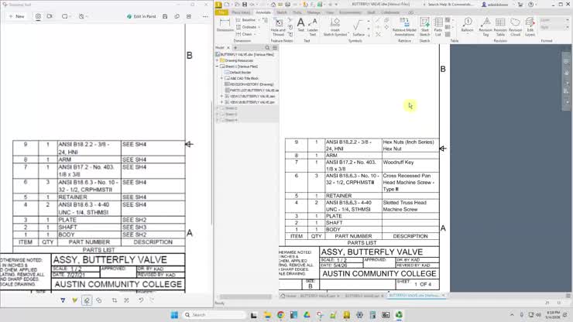Select the Surface texture symbol tool
The image size is (573, 322).
tap(358, 27)
